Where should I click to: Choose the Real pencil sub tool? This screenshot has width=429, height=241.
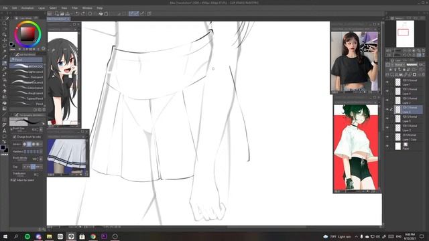27,77
